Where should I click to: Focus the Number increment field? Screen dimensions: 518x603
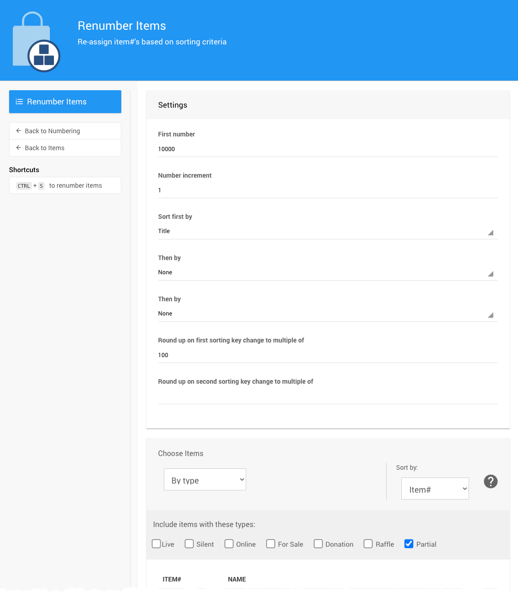pos(327,190)
